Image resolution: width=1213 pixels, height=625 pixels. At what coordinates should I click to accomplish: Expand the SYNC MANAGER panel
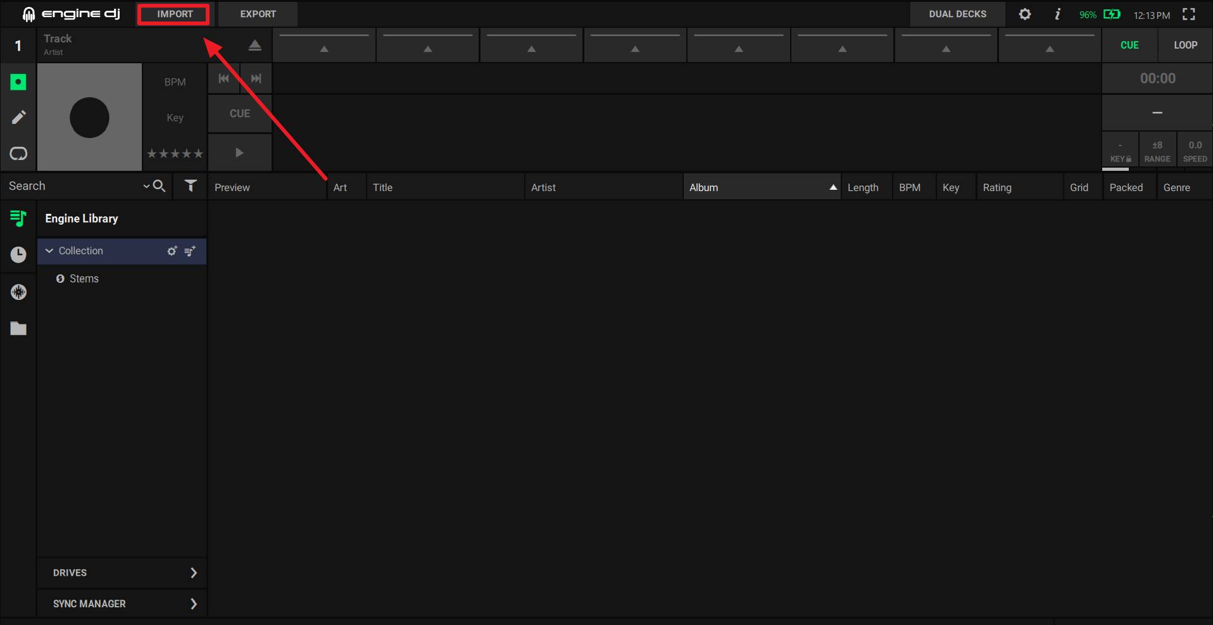[122, 603]
